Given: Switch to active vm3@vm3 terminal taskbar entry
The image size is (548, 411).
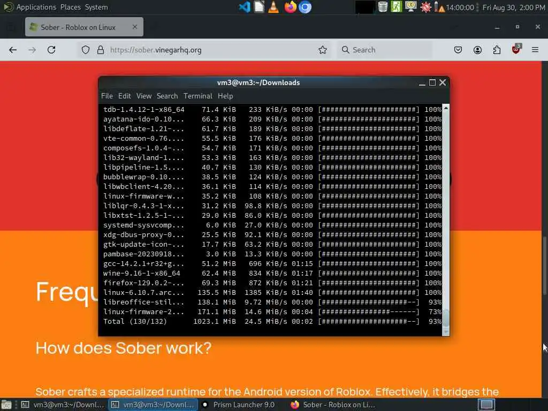Looking at the screenshot, I should coord(153,405).
